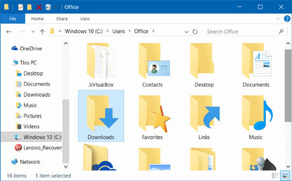Click the blue Help question mark icon
This screenshot has height=181, width=292.
coord(287,18)
